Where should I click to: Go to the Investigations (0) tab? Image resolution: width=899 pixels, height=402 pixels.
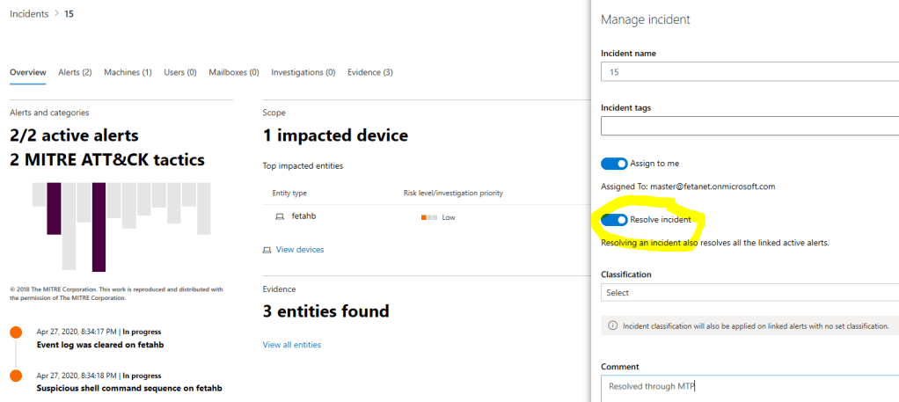[303, 72]
